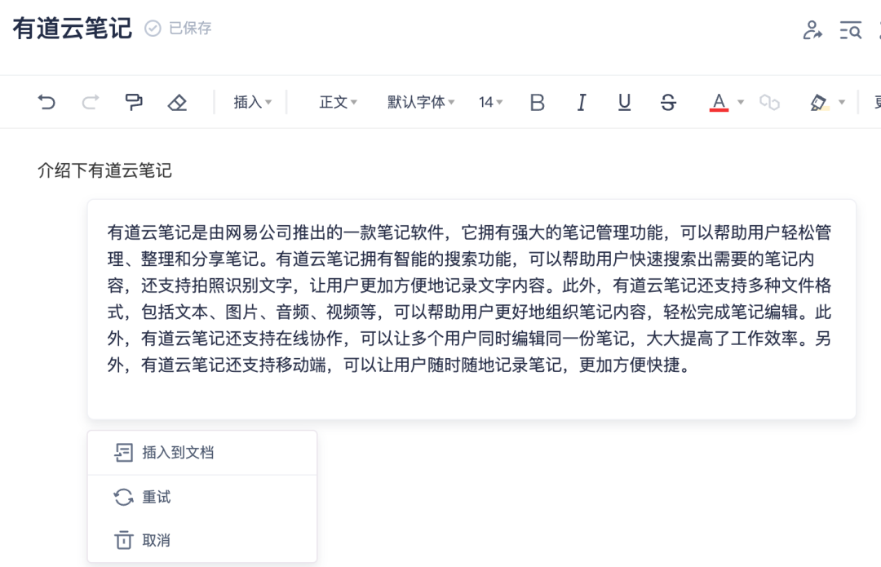
Task: Expand the highlight color arrow
Action: (842, 102)
